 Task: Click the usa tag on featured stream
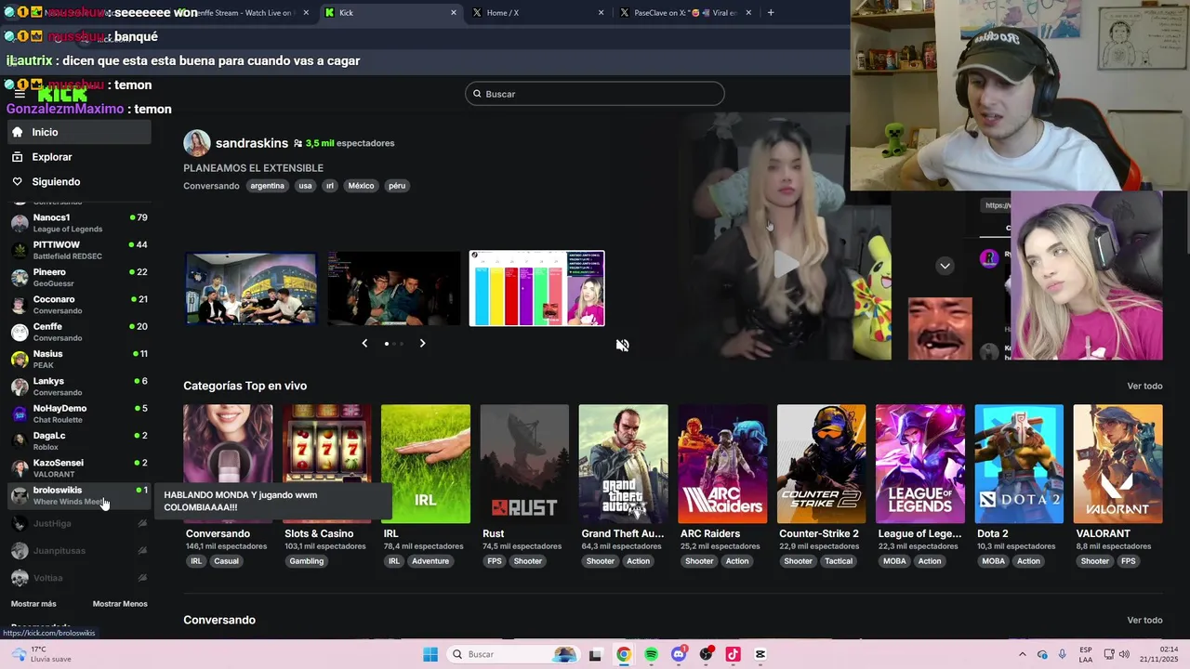(305, 186)
